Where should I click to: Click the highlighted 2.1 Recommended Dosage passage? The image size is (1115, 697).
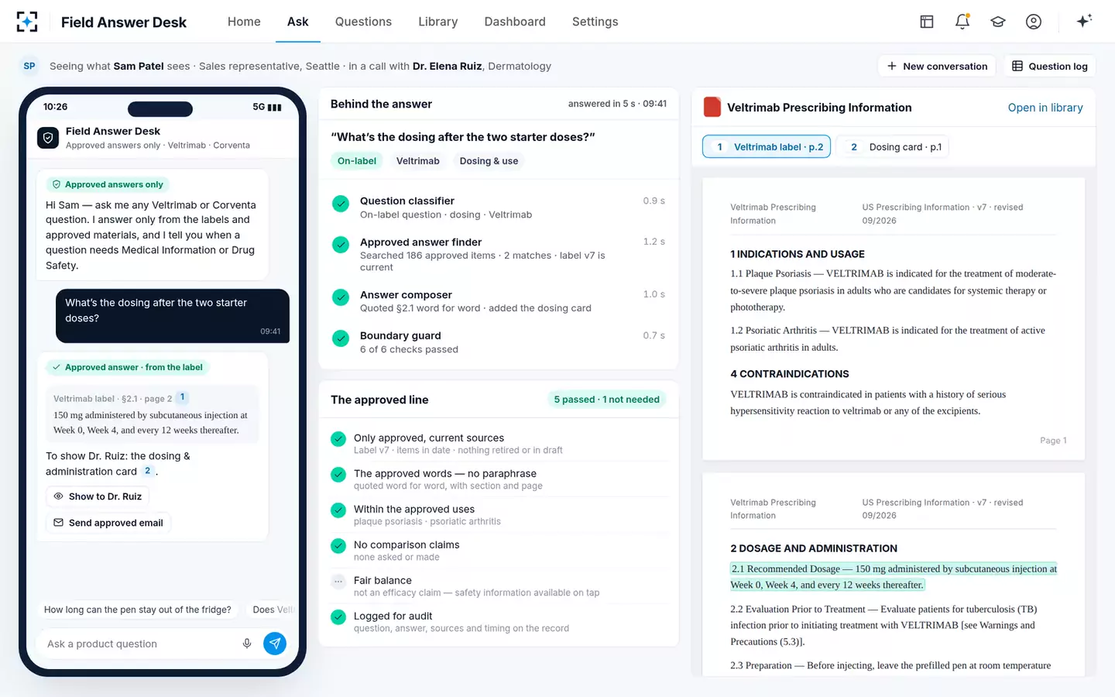click(894, 577)
